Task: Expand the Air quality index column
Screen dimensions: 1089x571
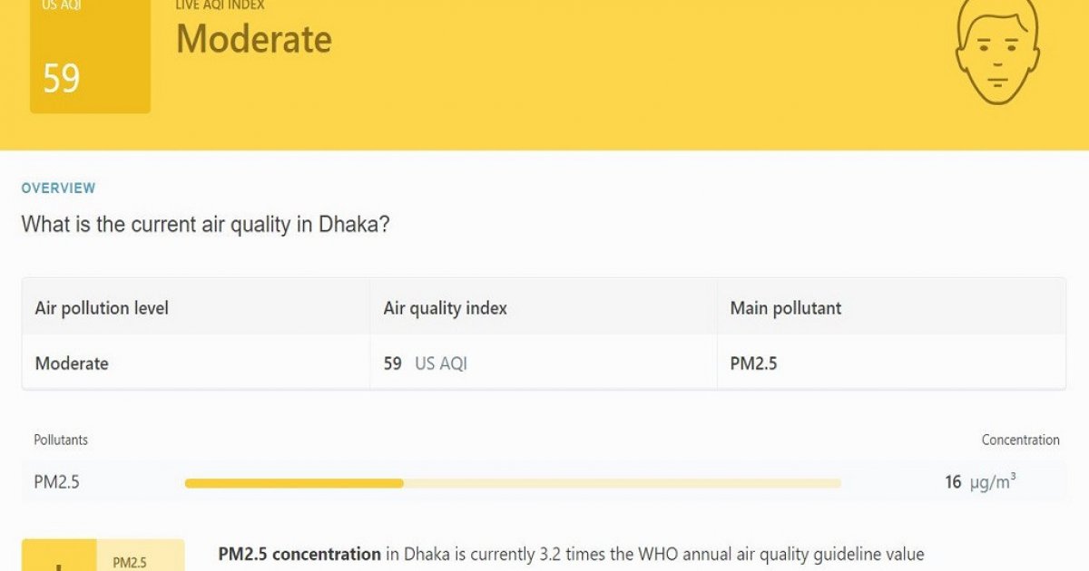Action: pyautogui.click(x=443, y=308)
